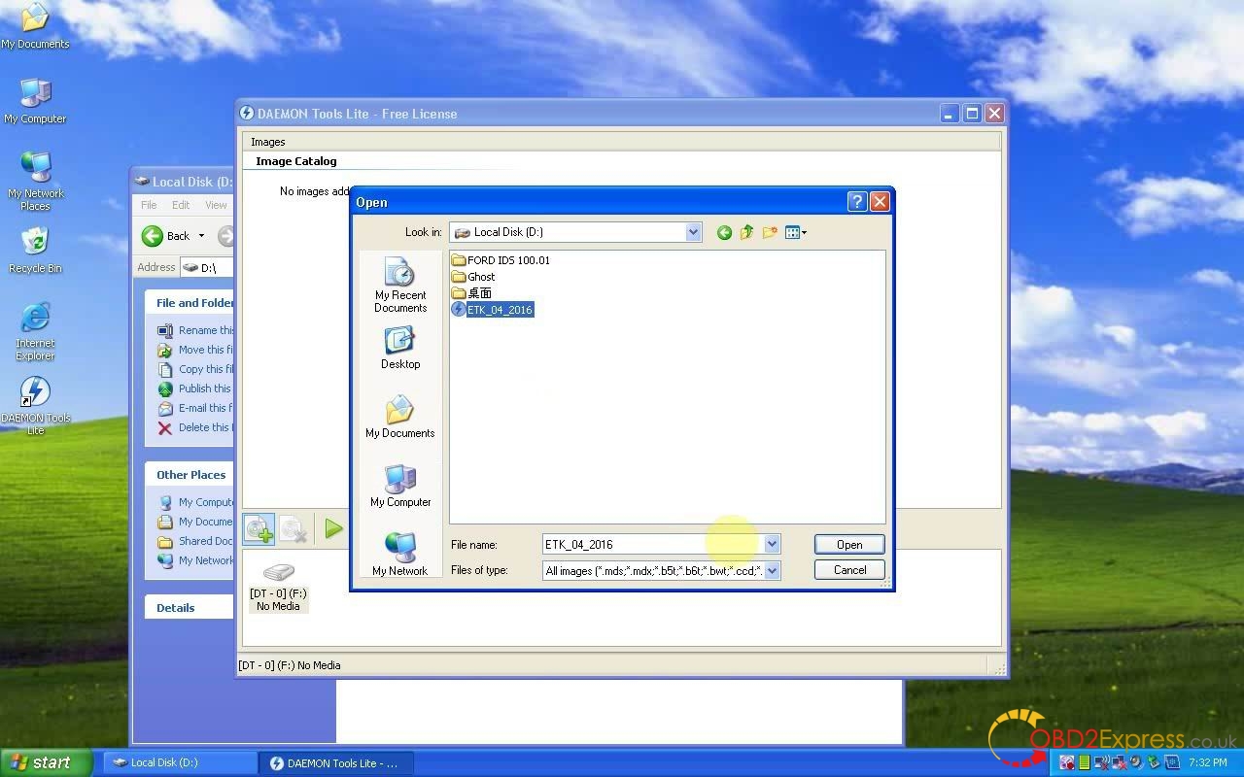Select the ETK_04_2016 image file

499,310
